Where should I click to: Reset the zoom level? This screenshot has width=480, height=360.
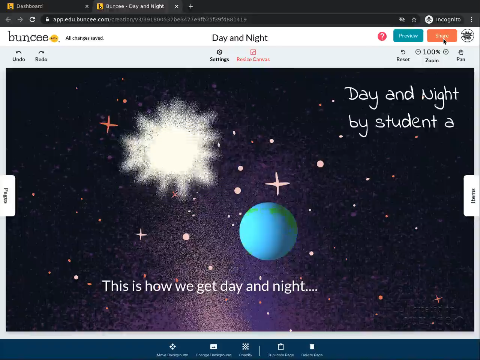403,56
